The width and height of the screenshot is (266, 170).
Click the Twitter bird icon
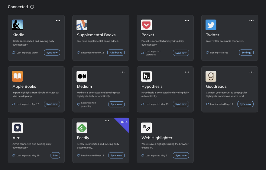pos(211,25)
